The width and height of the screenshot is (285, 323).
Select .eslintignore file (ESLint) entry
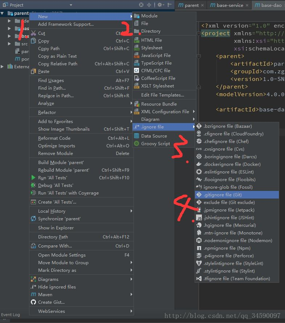(237, 172)
